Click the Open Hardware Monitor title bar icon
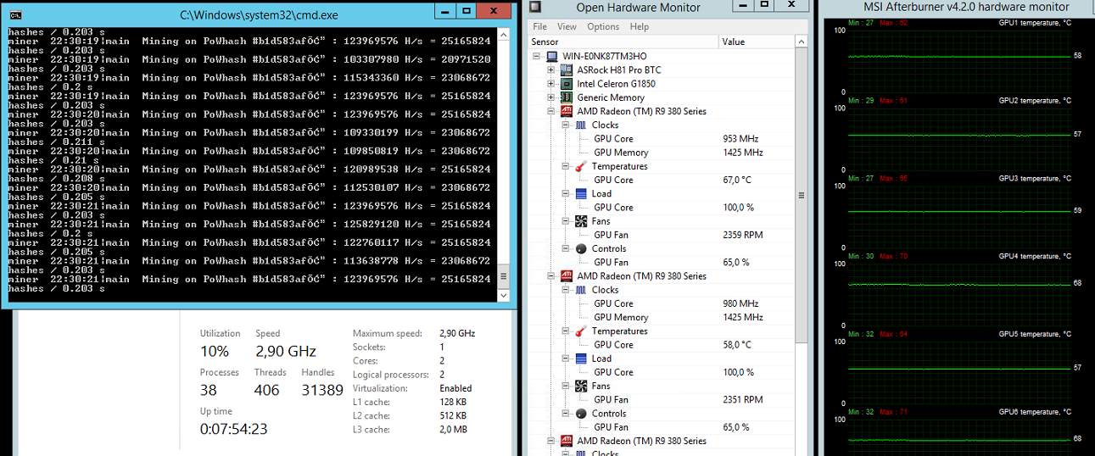Viewport: 1095px width, 456px height. pyautogui.click(x=535, y=8)
